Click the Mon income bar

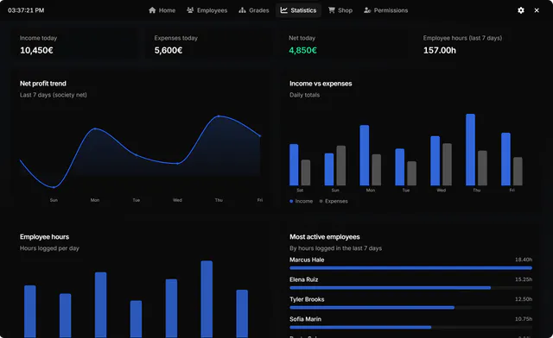tap(365, 155)
